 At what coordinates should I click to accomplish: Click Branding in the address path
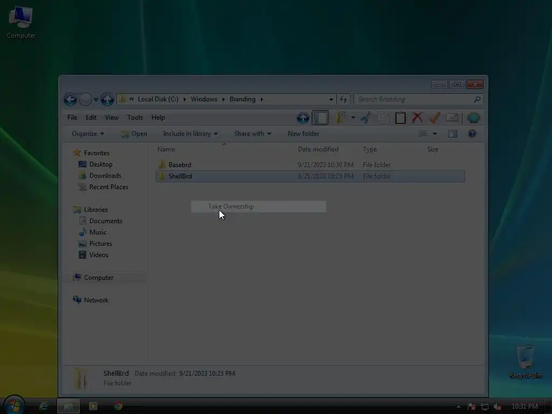coord(243,99)
